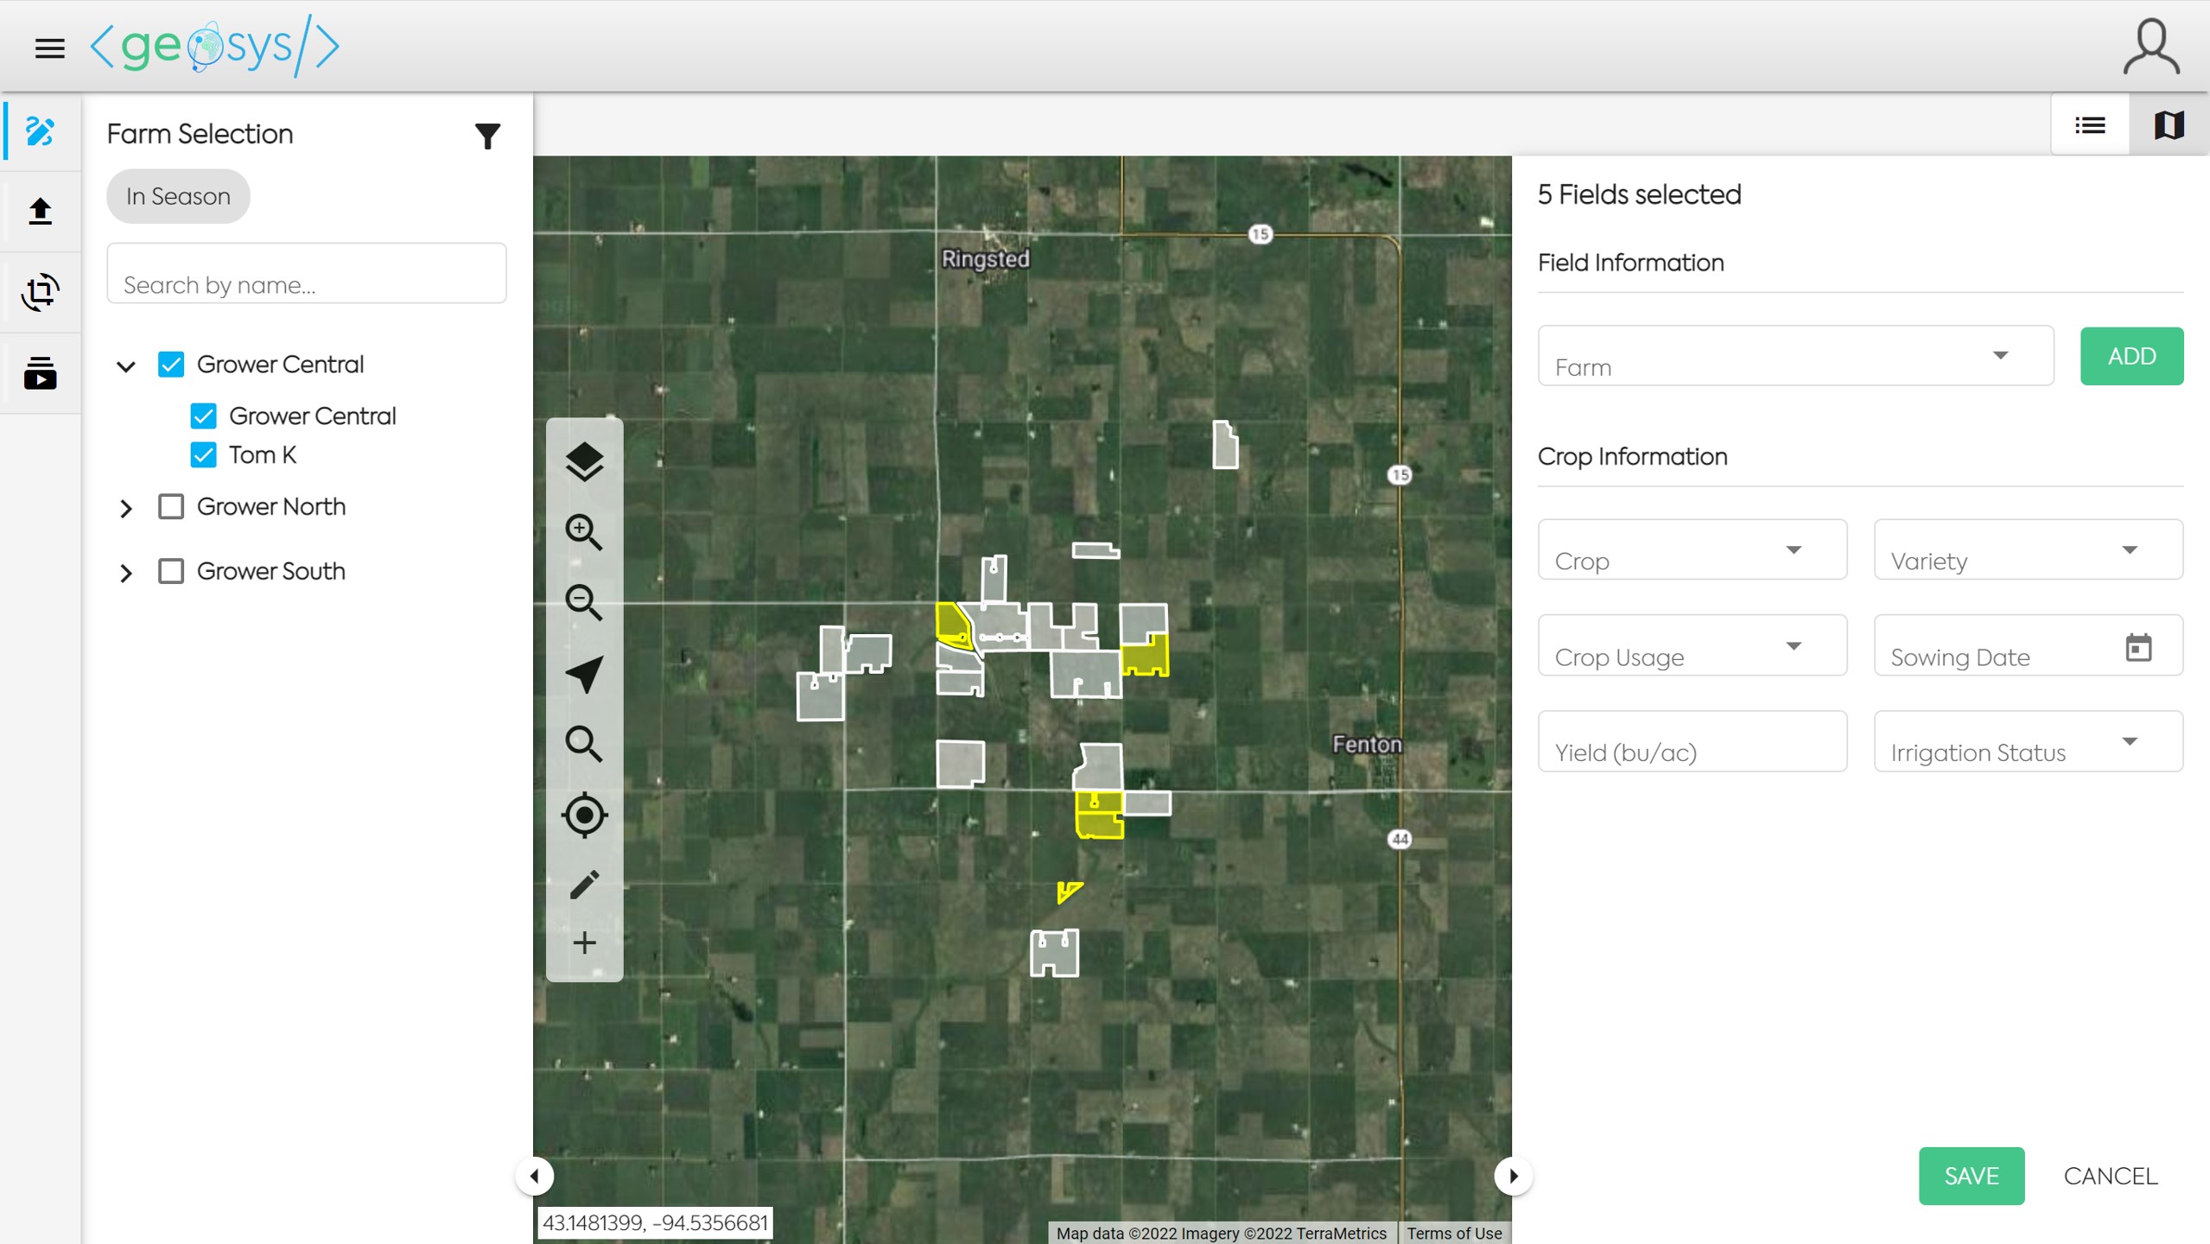Image resolution: width=2210 pixels, height=1244 pixels.
Task: Click the ADD button beside Farm
Action: click(x=2131, y=356)
